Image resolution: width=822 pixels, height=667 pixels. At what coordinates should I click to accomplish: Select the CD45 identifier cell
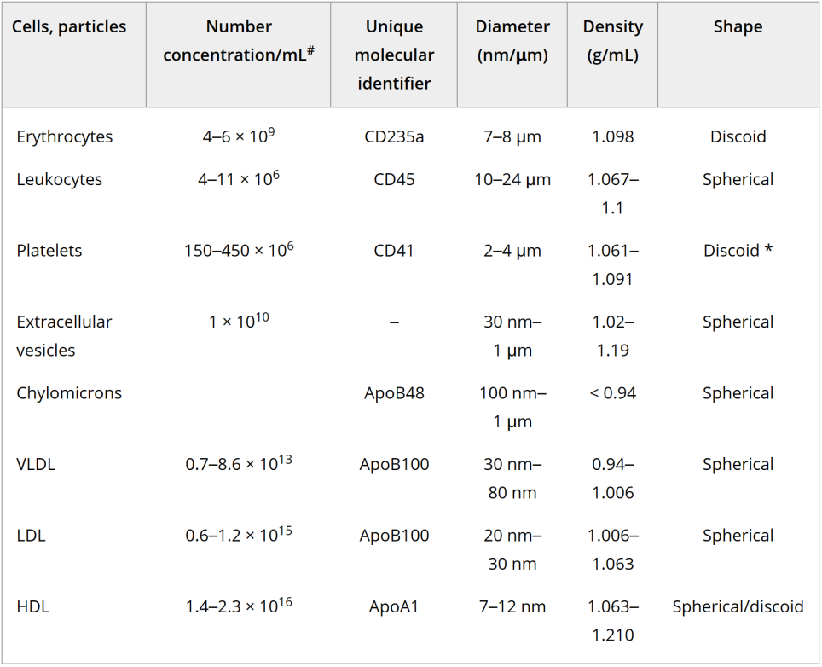(394, 180)
